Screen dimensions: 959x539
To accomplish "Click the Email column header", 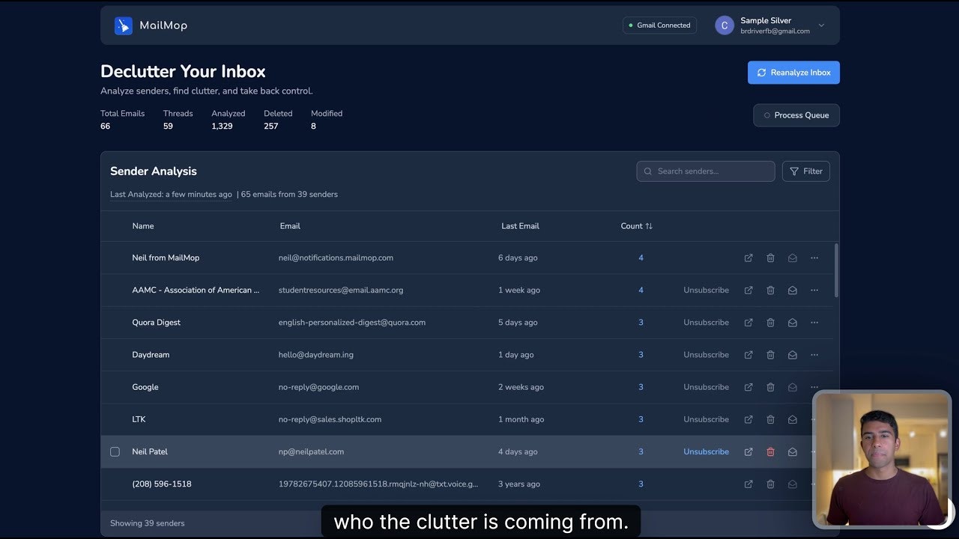I will point(290,226).
